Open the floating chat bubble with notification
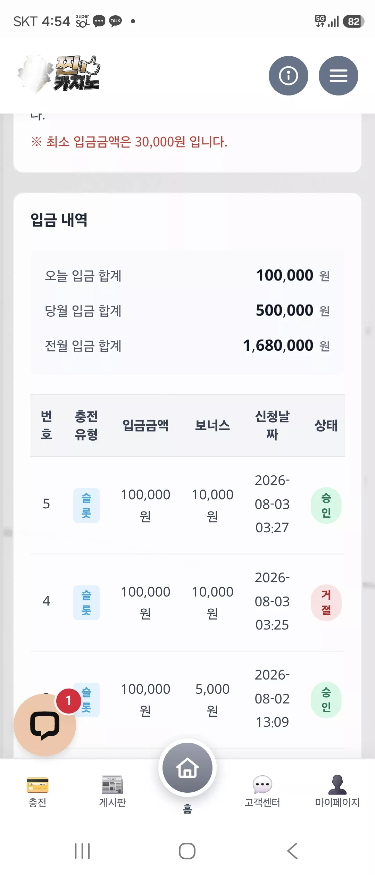This screenshot has width=375, height=875. 45,725
